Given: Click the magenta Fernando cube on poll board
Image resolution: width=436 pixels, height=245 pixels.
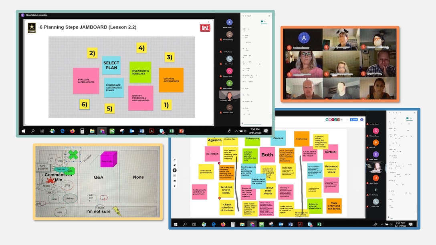Looking at the screenshot, I should pos(109,159).
